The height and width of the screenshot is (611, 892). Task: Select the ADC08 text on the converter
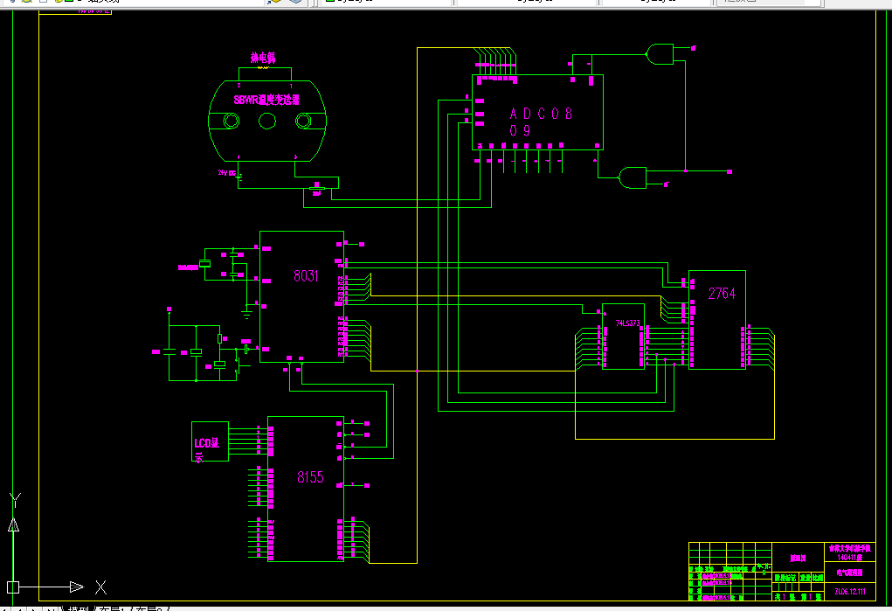tap(541, 114)
